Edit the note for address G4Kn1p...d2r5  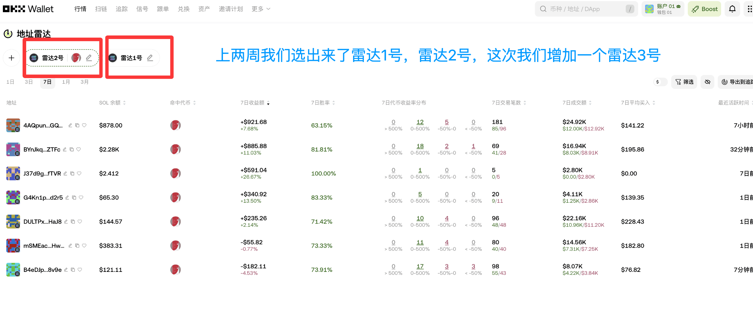(x=67, y=197)
